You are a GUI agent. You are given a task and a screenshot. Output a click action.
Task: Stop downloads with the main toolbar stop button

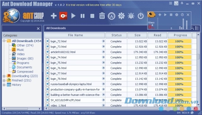coord(92,16)
